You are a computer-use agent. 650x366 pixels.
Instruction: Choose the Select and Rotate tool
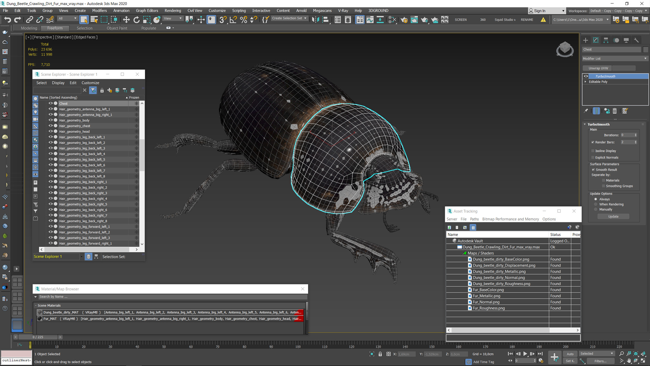(136, 20)
